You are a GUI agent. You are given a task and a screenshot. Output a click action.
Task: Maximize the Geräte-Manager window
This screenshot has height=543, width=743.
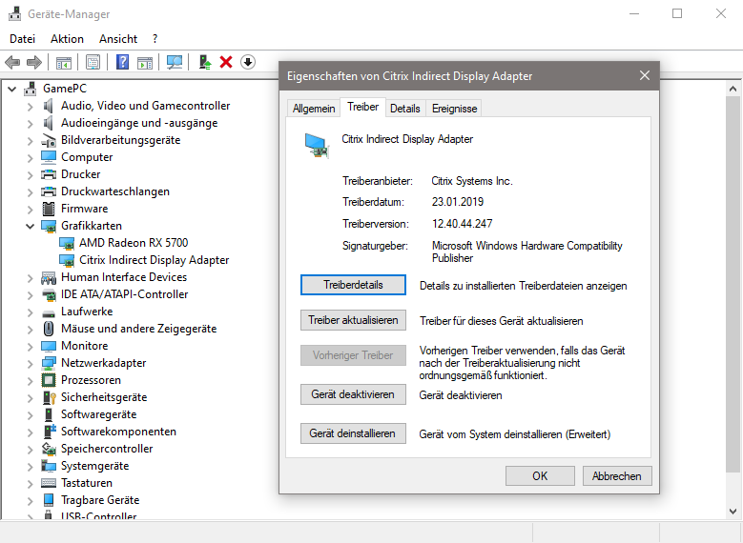[x=677, y=13]
